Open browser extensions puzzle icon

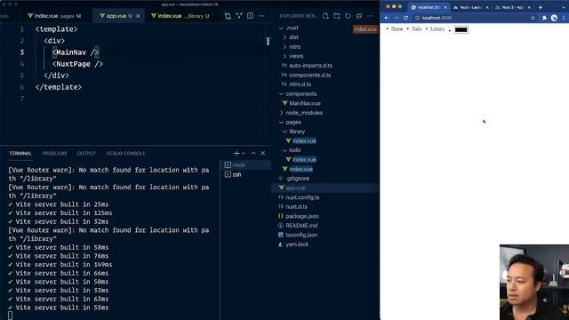pos(544,18)
